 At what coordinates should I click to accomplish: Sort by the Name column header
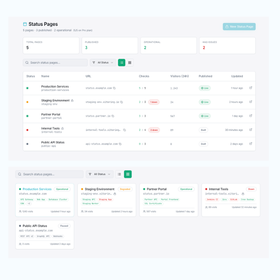click(45, 76)
